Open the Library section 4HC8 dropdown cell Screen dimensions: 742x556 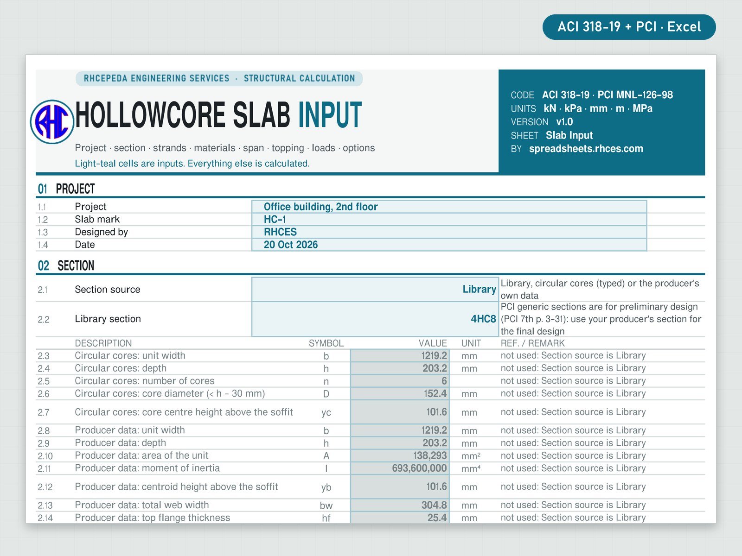click(375, 319)
